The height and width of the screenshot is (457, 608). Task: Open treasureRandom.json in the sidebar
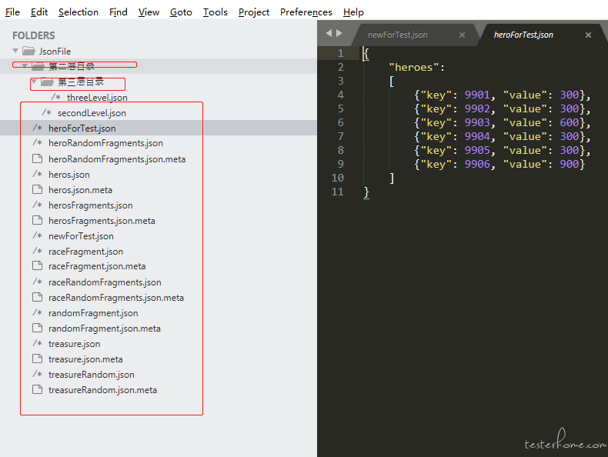point(91,375)
